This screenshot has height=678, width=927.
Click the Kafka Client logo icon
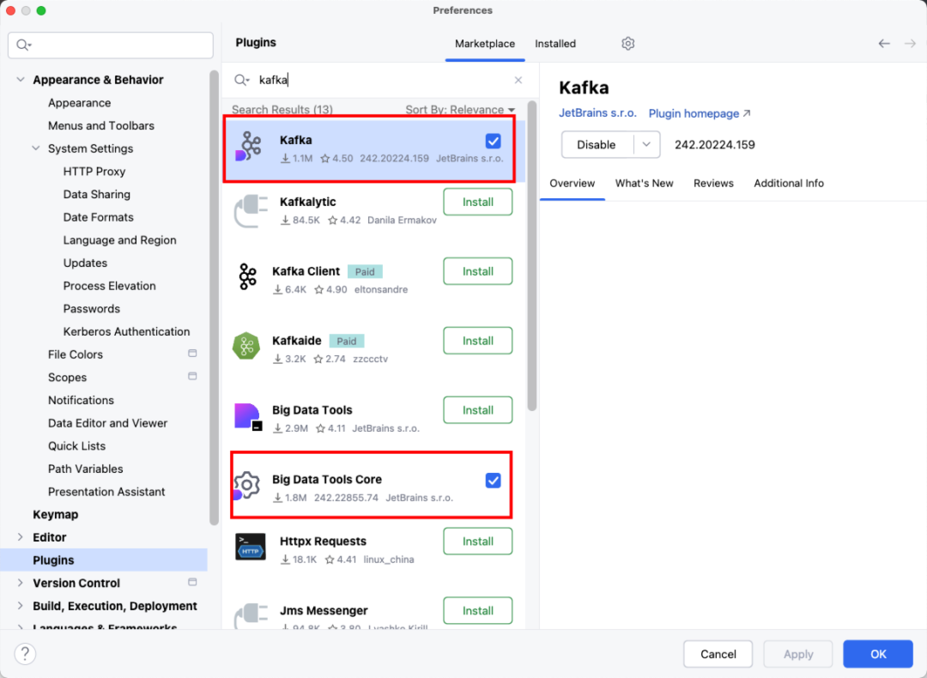pyautogui.click(x=247, y=276)
